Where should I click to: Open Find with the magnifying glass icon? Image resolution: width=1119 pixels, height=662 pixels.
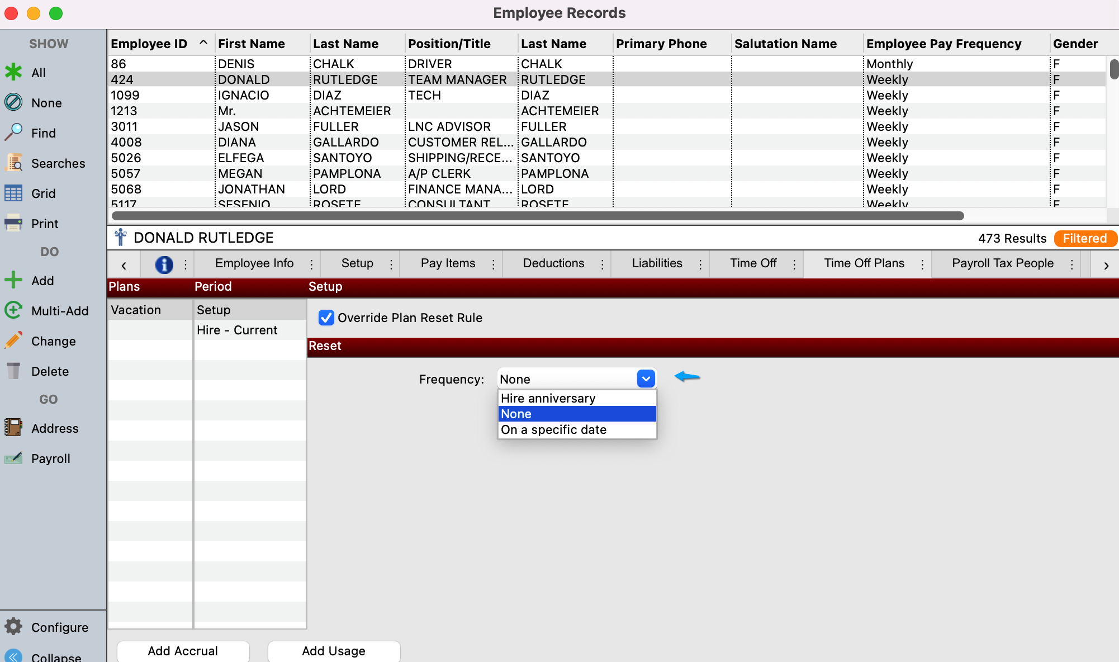point(13,133)
